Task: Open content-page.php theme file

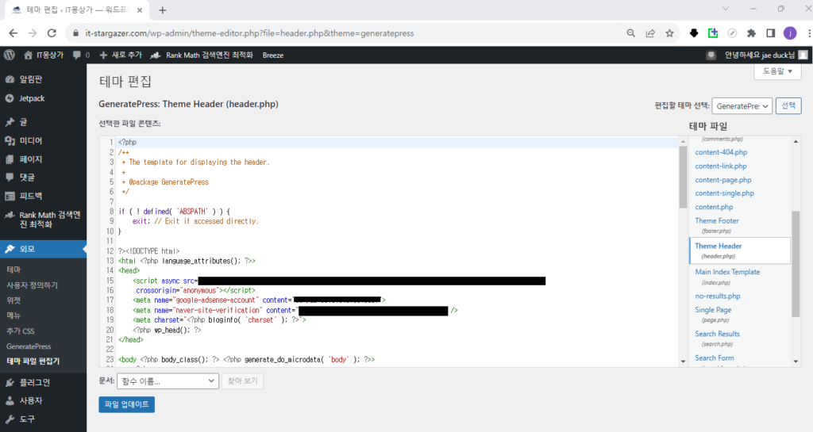Action: (x=722, y=180)
